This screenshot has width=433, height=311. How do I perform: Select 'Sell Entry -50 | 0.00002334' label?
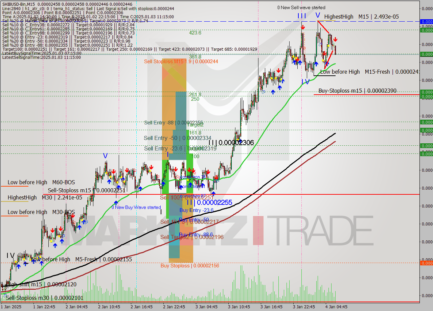pos(178,138)
